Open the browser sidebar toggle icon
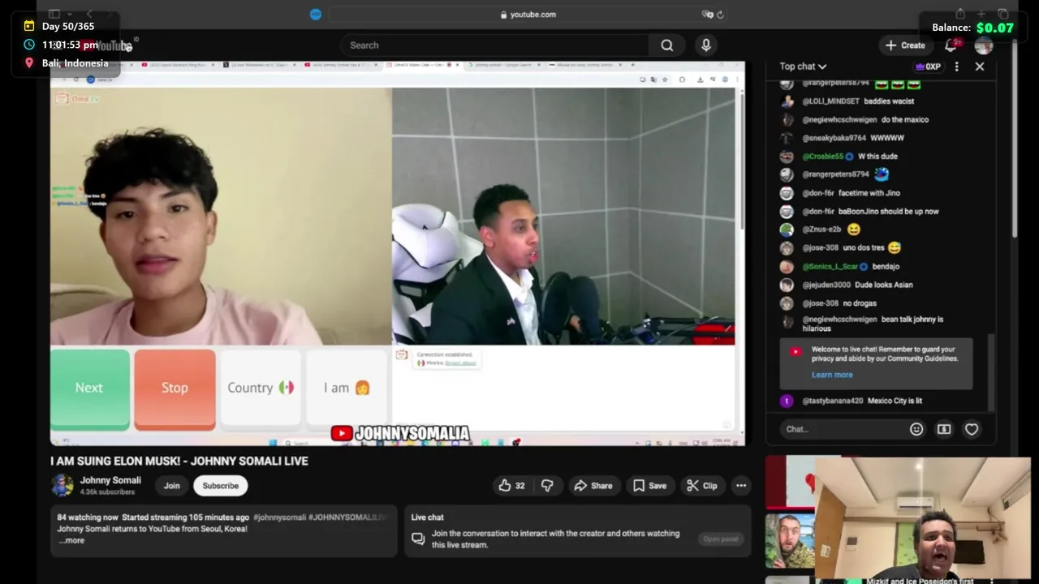 pos(54,14)
